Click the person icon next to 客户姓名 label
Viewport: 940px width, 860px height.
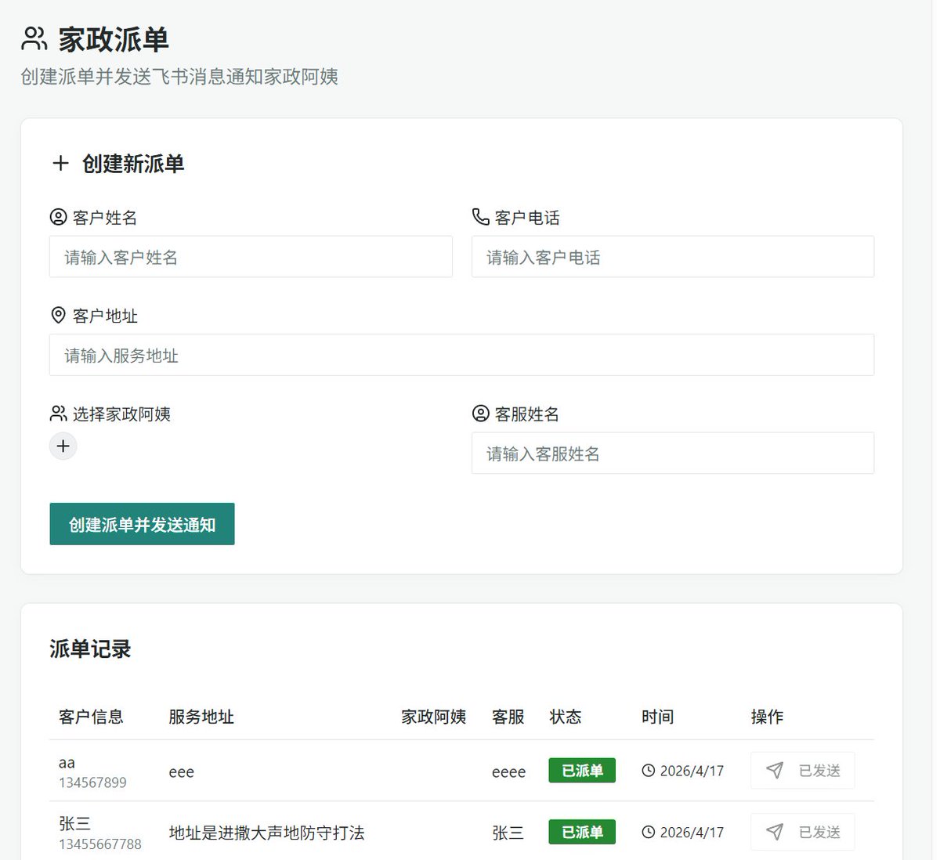click(58, 217)
